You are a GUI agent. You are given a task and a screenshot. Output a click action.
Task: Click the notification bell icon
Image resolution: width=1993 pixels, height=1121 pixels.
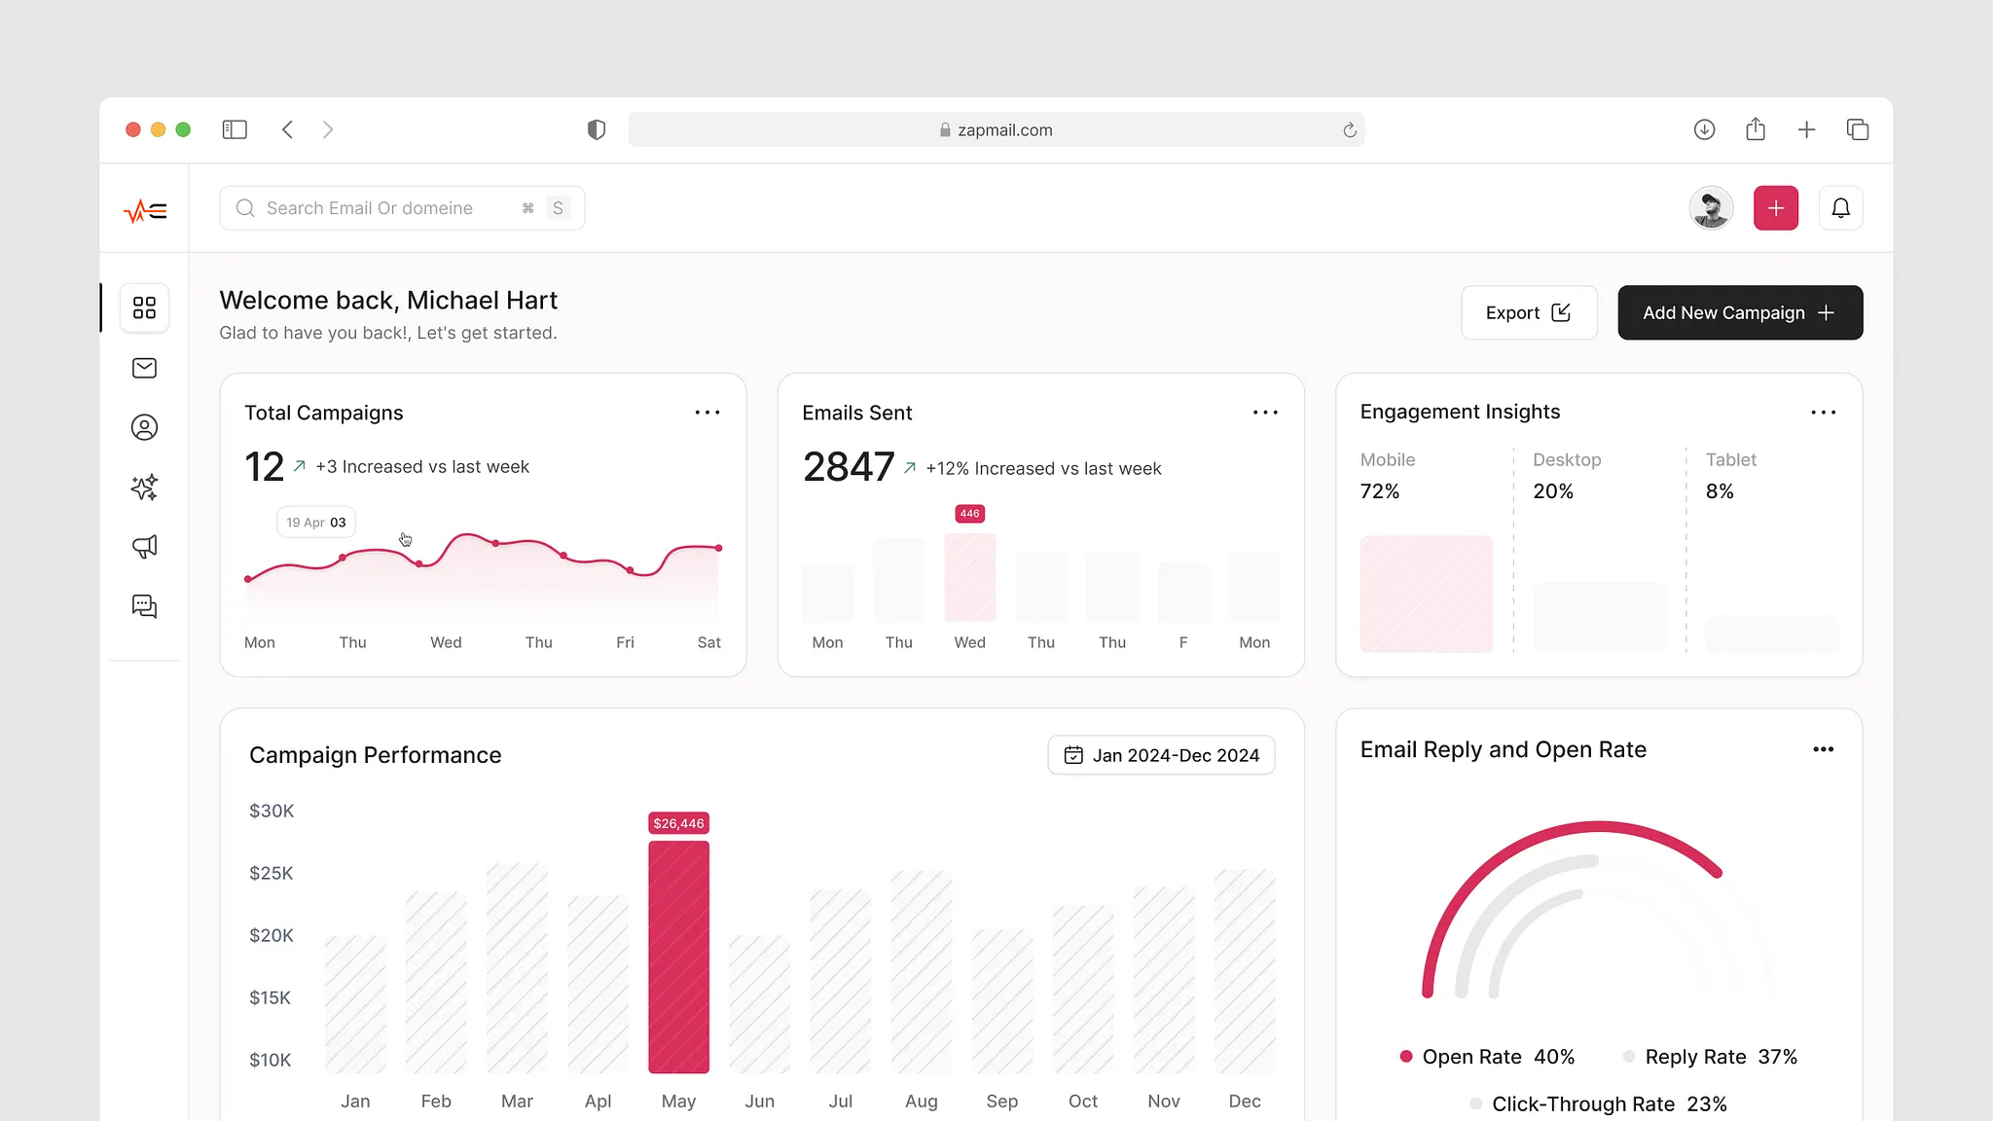click(x=1840, y=208)
